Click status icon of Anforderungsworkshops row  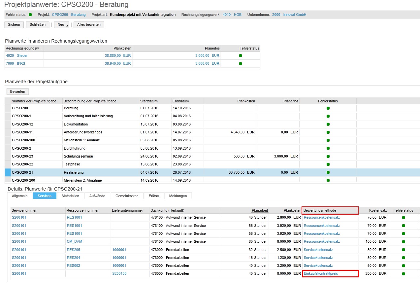point(328,132)
